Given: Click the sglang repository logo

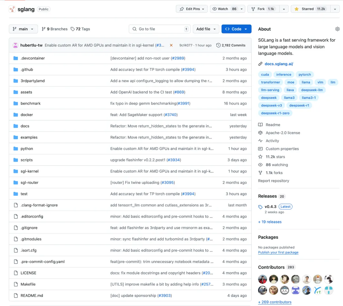Looking at the screenshot, I should (12, 9).
